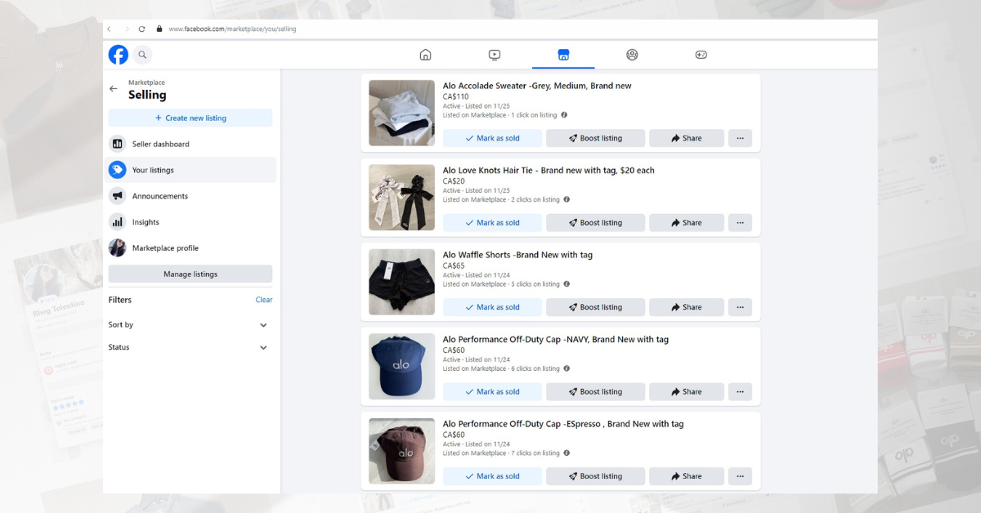Click the Your listings tag icon
This screenshot has width=981, height=513.
tap(118, 170)
